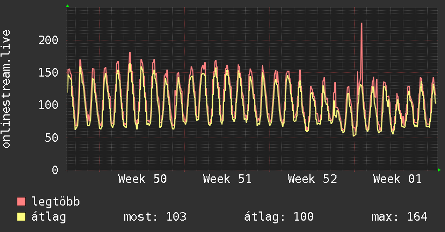445x232 pixels.
Task: Click the green arrow at the y-axis top
Action: point(68,6)
